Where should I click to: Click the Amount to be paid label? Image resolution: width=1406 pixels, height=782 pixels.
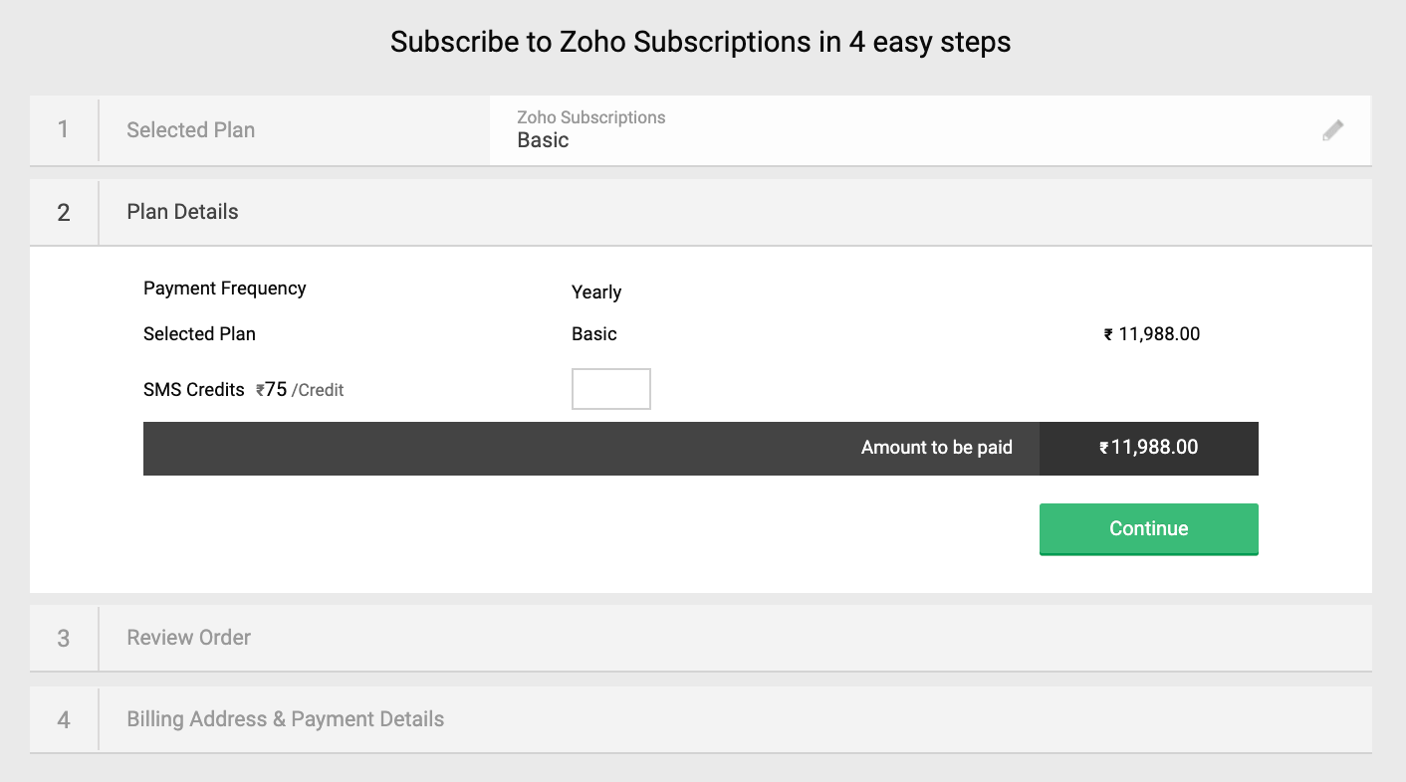[936, 448]
